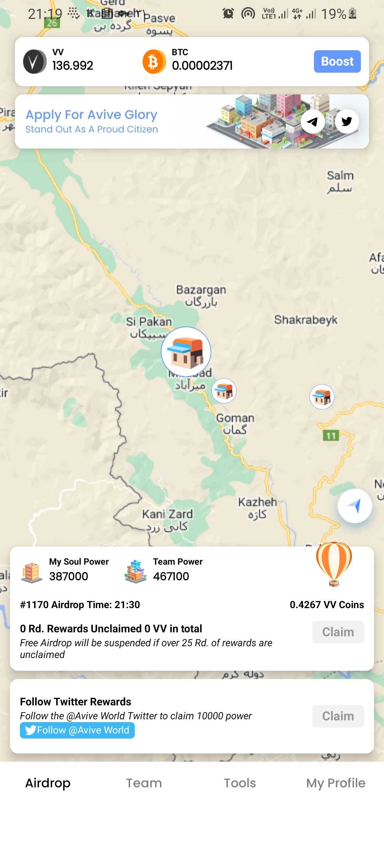Tap the Twitter bird icon on the banner
Image resolution: width=384 pixels, height=855 pixels.
click(347, 122)
